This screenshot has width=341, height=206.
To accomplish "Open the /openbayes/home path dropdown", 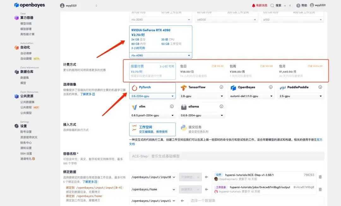I will pos(153,190).
